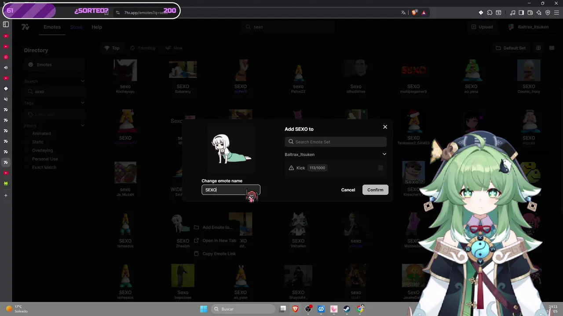Click the Enter tags input

[x=54, y=114]
